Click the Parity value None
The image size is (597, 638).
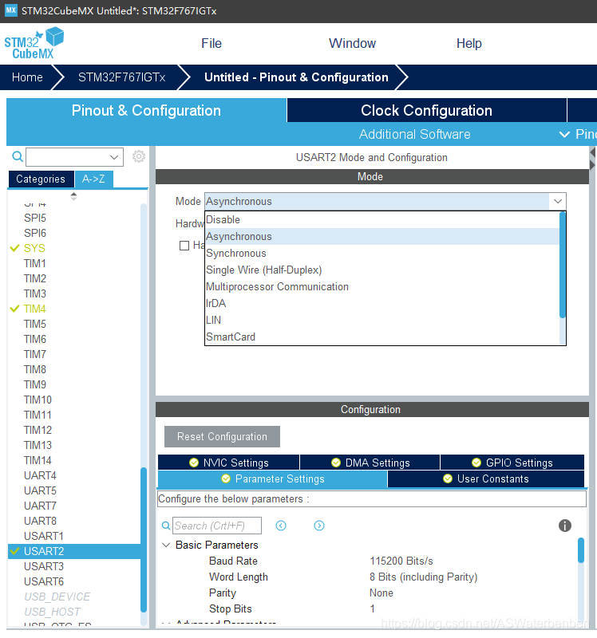coord(382,593)
